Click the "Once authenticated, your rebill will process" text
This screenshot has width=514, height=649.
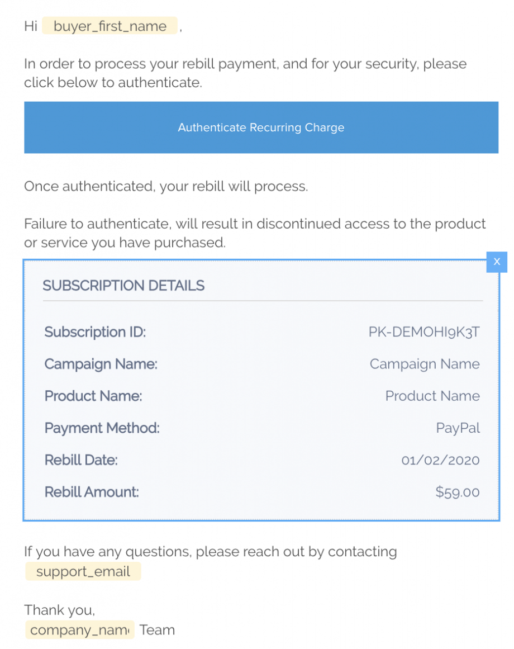166,186
